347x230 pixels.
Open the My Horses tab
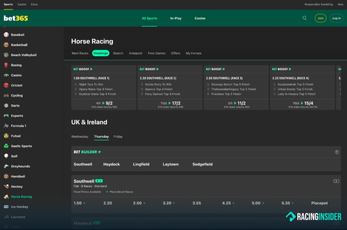click(x=193, y=53)
